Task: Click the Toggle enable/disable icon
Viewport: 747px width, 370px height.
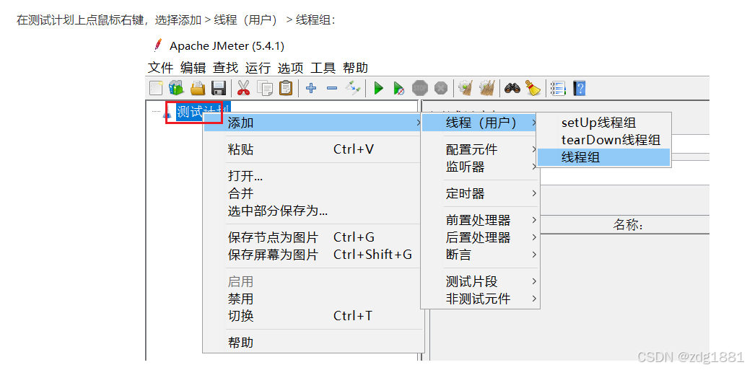Action: pyautogui.click(x=354, y=88)
